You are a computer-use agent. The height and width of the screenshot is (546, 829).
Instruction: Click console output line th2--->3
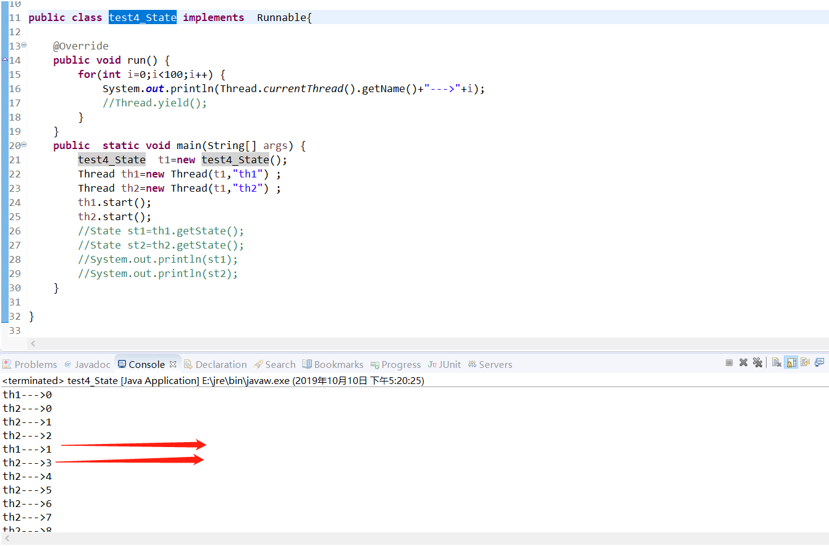coord(27,463)
